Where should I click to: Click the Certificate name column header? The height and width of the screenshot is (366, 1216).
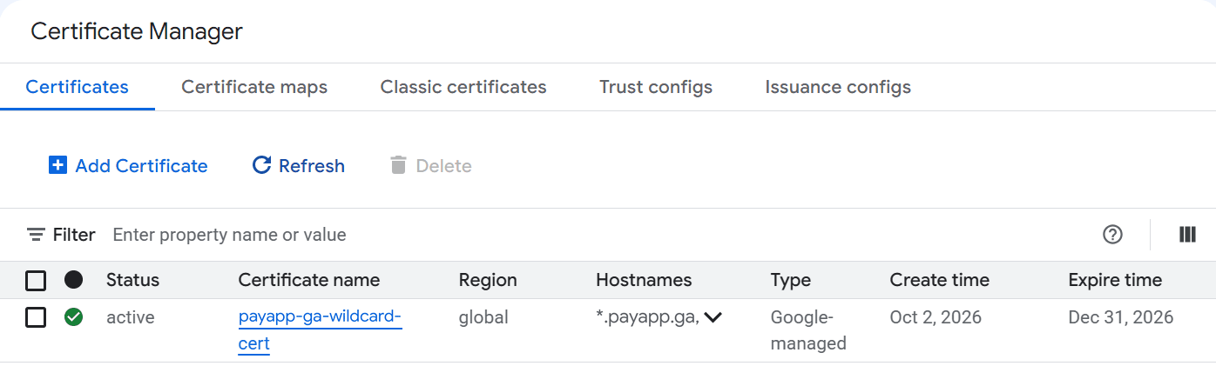click(x=309, y=280)
